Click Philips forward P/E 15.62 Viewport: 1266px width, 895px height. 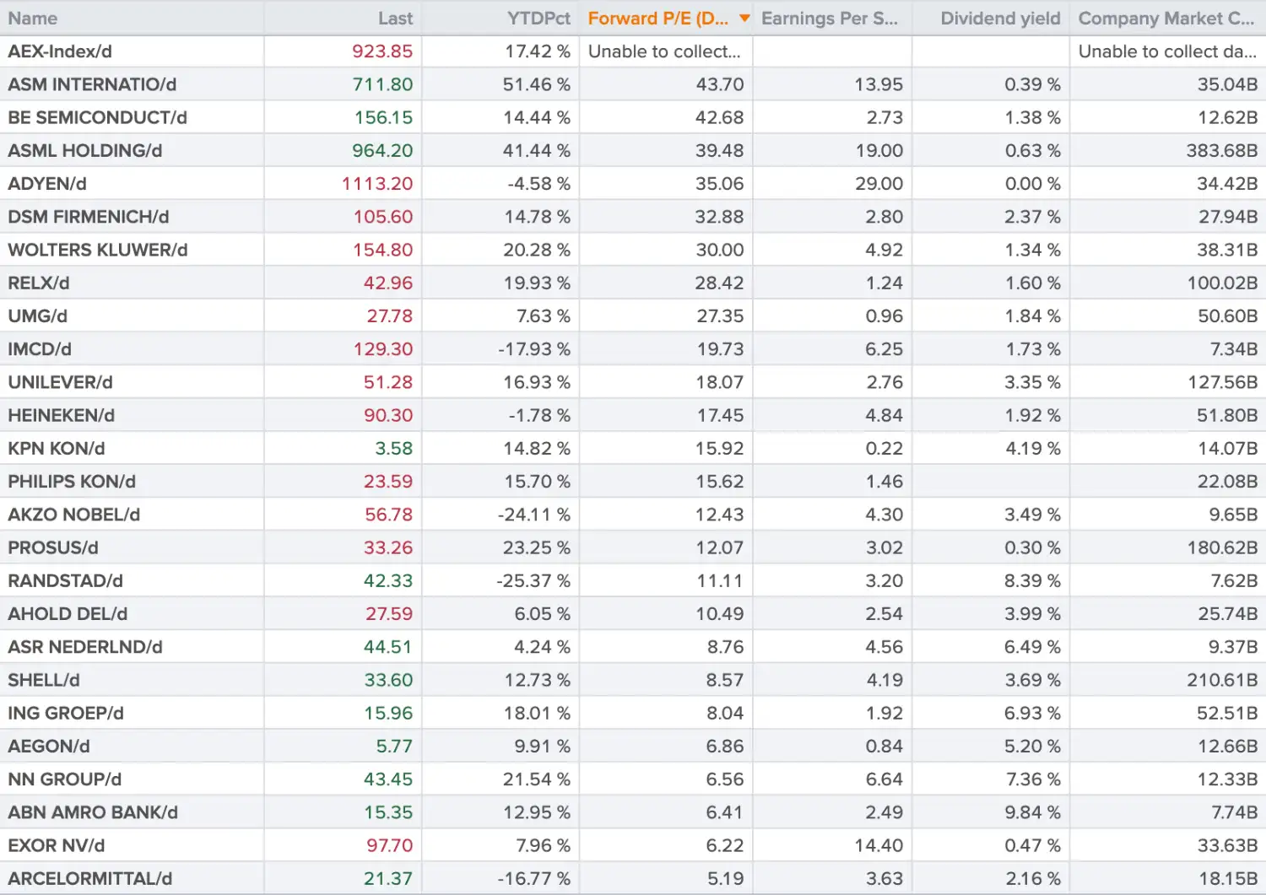pyautogui.click(x=720, y=482)
